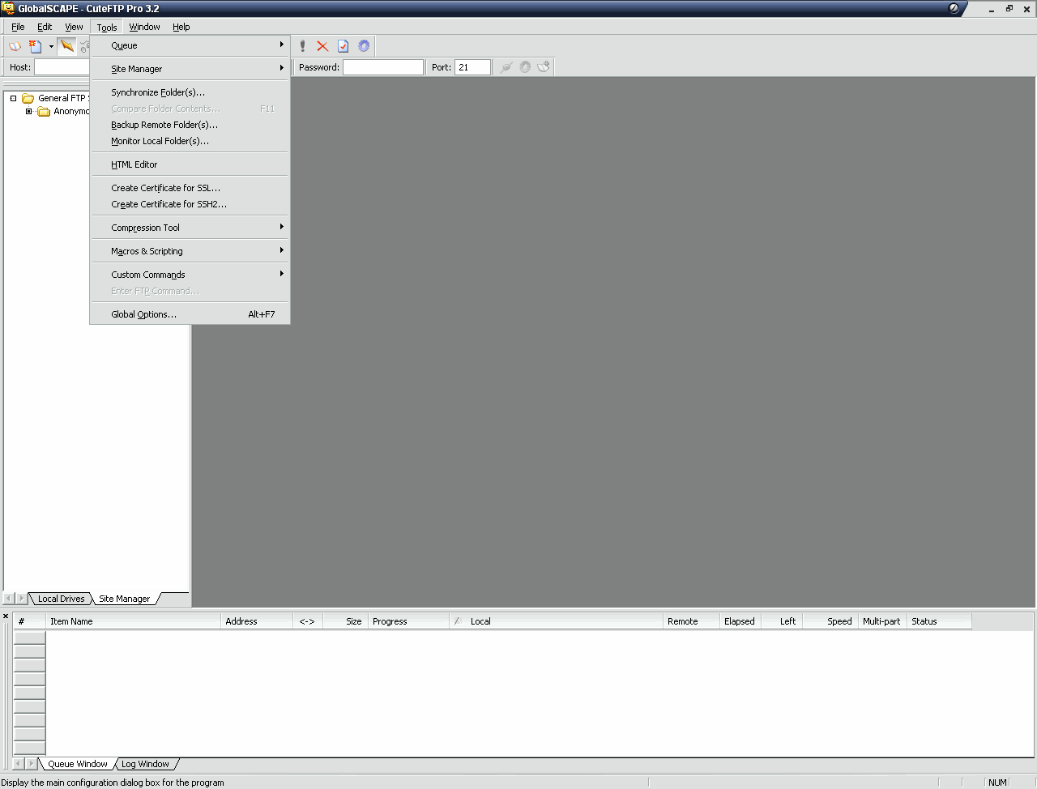Expand the Compression Tool submenu
This screenshot has width=1037, height=789.
click(x=190, y=228)
